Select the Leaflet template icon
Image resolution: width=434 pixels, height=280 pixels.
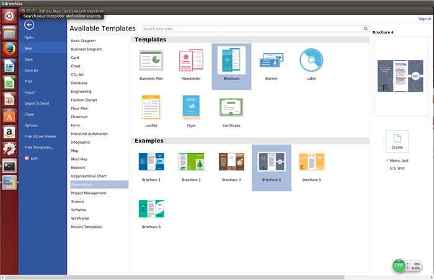(x=151, y=107)
